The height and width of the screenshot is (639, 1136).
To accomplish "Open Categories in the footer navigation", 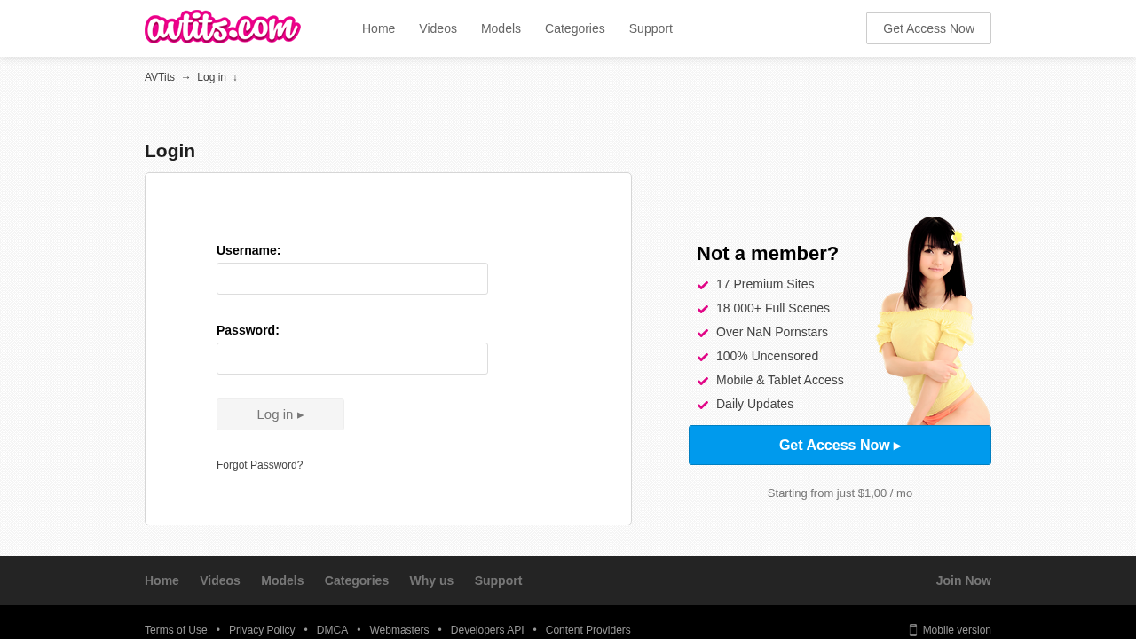I will pos(357,580).
